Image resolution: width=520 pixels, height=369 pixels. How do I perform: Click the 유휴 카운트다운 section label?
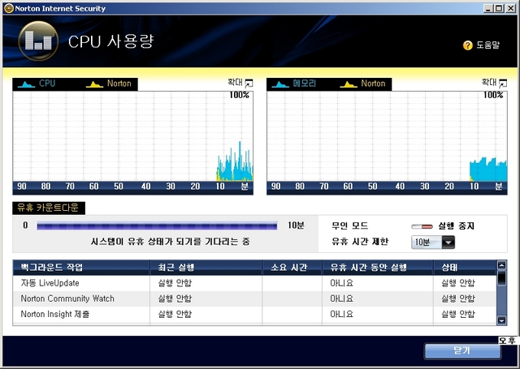pyautogui.click(x=49, y=208)
